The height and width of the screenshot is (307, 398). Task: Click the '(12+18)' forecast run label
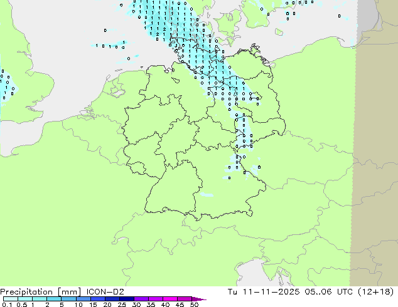[375, 292]
